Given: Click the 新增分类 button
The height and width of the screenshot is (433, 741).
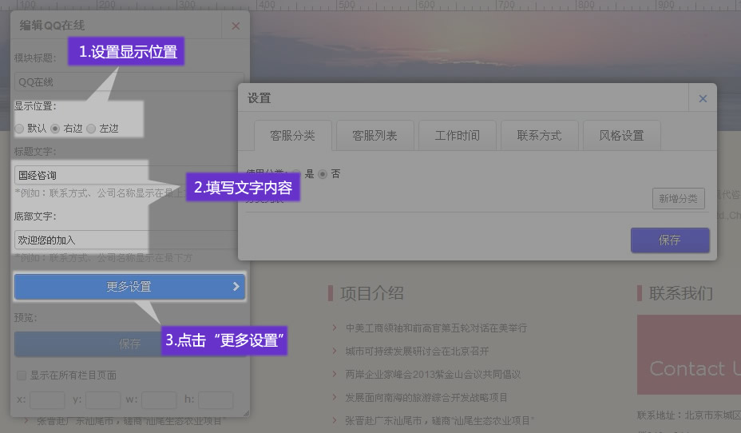Looking at the screenshot, I should (678, 199).
